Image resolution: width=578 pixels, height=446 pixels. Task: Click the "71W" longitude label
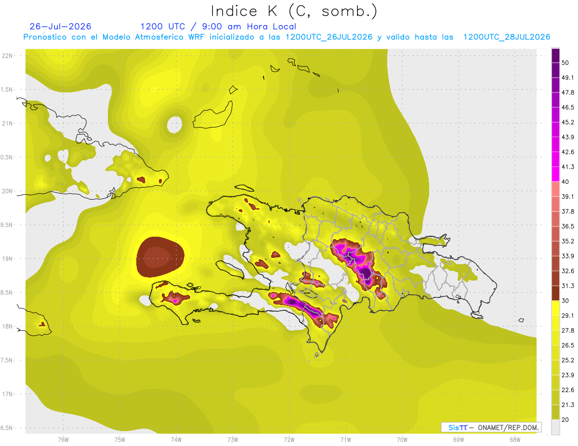[345, 440]
